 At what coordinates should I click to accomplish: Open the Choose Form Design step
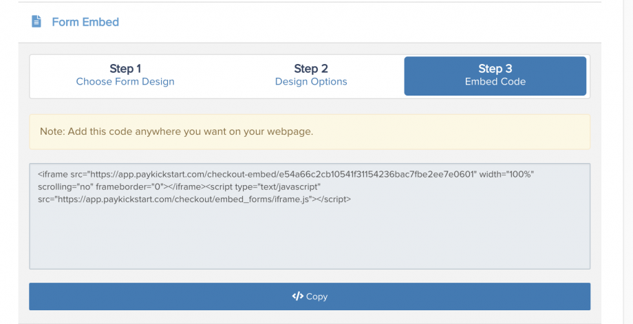pyautogui.click(x=125, y=81)
